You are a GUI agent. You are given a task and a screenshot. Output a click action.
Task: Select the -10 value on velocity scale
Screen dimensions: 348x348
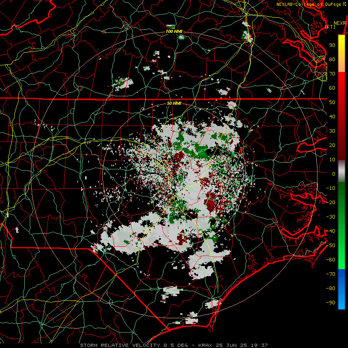(x=331, y=188)
